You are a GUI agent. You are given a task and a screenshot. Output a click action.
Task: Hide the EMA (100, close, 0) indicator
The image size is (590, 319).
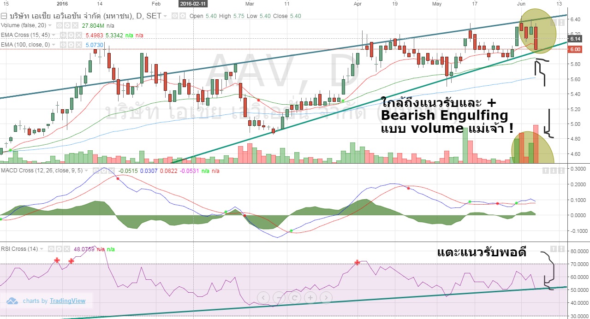click(x=63, y=45)
